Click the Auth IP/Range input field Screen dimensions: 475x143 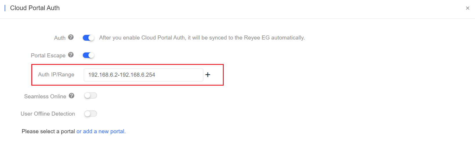tap(143, 75)
